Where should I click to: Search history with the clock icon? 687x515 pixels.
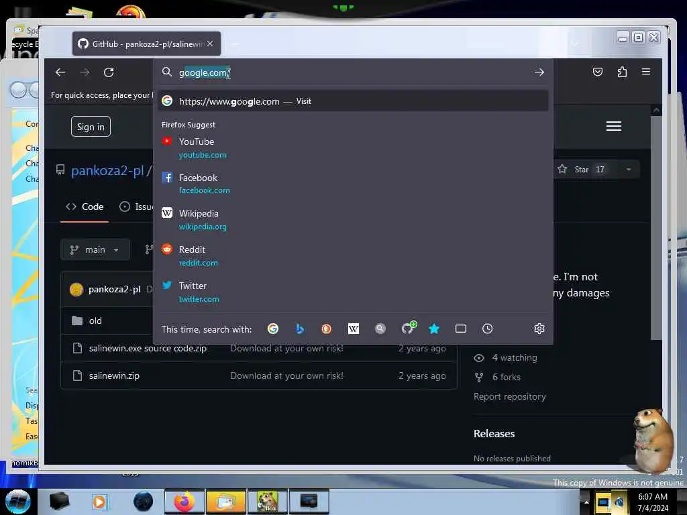click(x=487, y=329)
